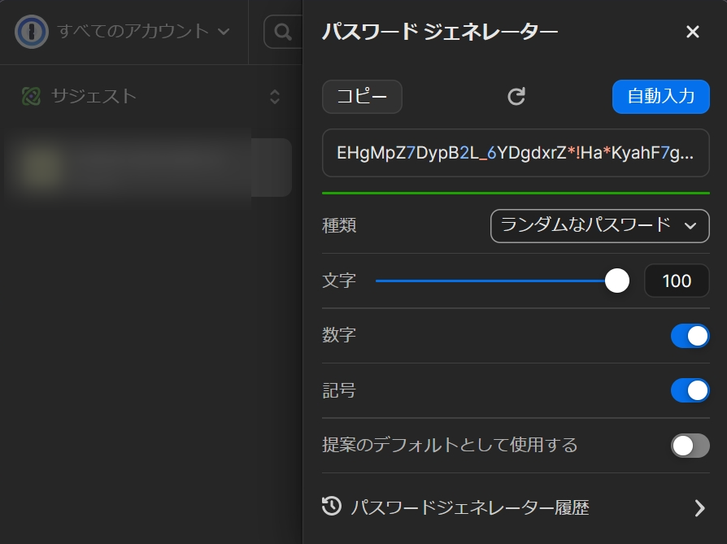Click the サジェスト suggestions icon
This screenshot has width=727, height=544.
tap(31, 97)
